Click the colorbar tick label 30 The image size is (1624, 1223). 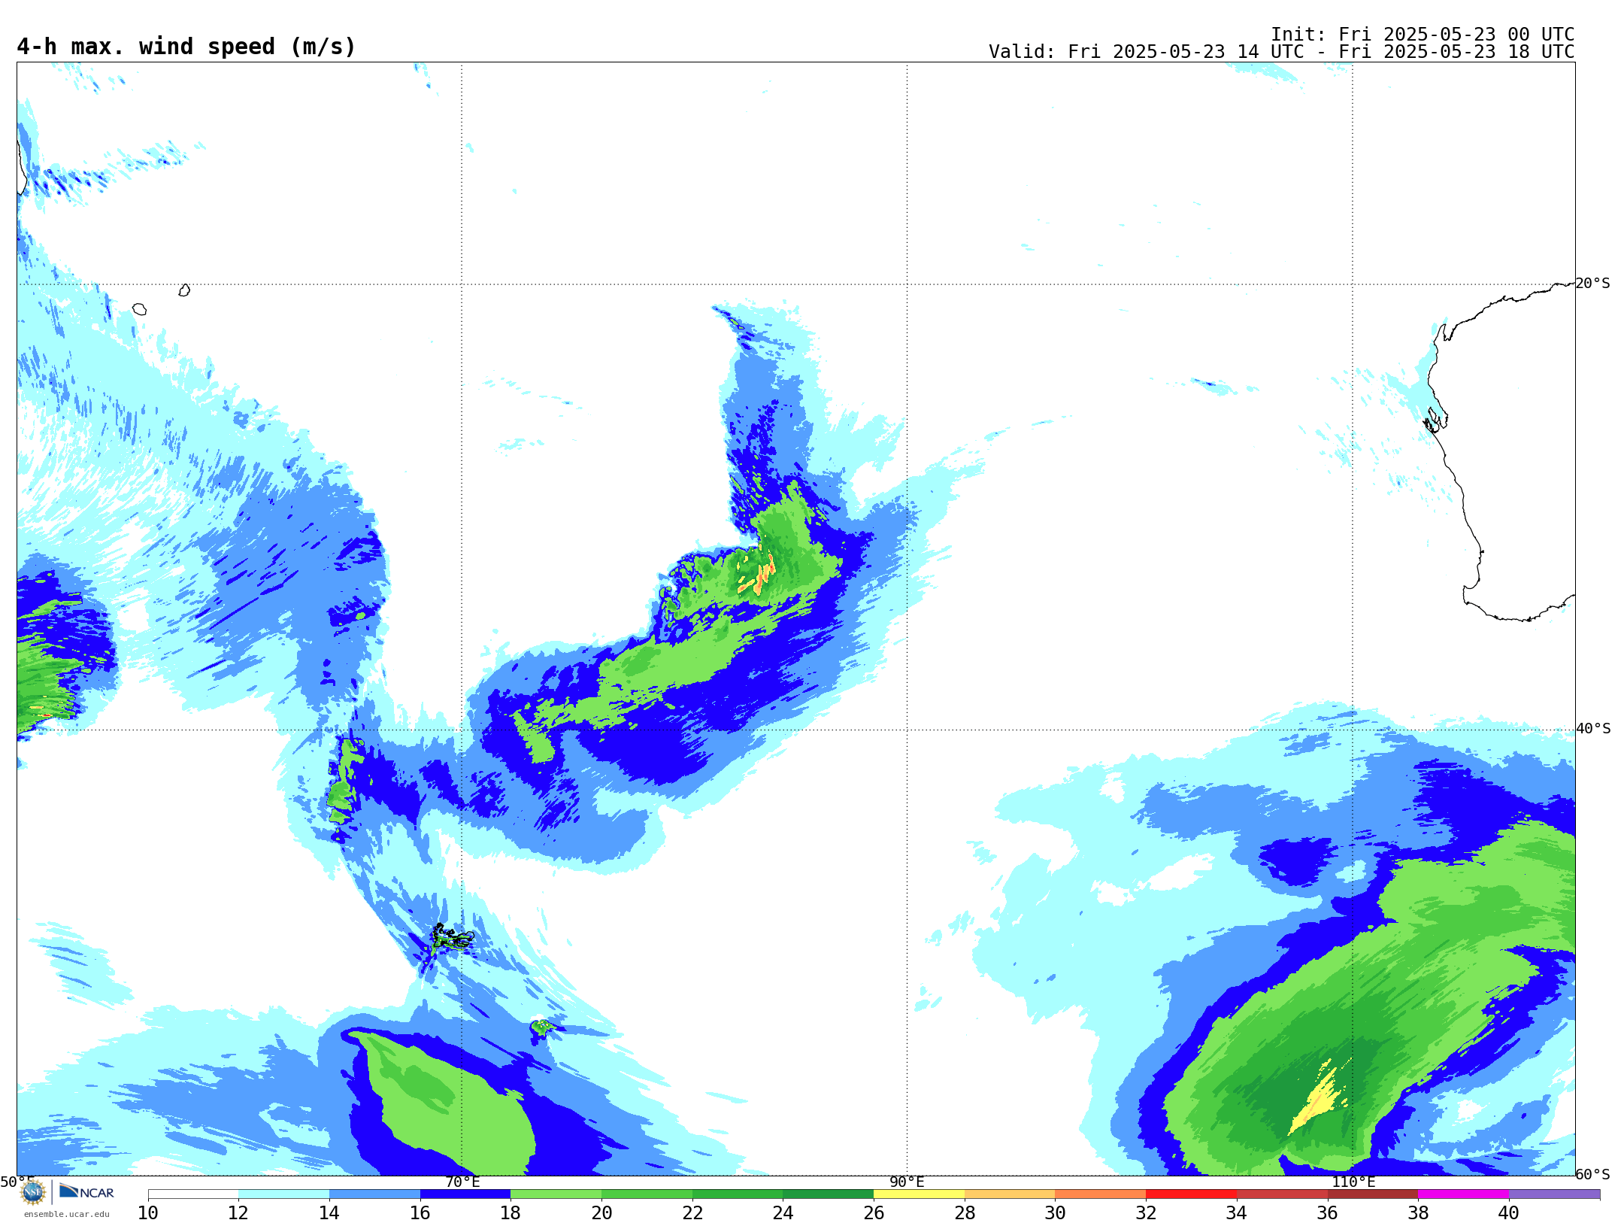pyautogui.click(x=1055, y=1212)
